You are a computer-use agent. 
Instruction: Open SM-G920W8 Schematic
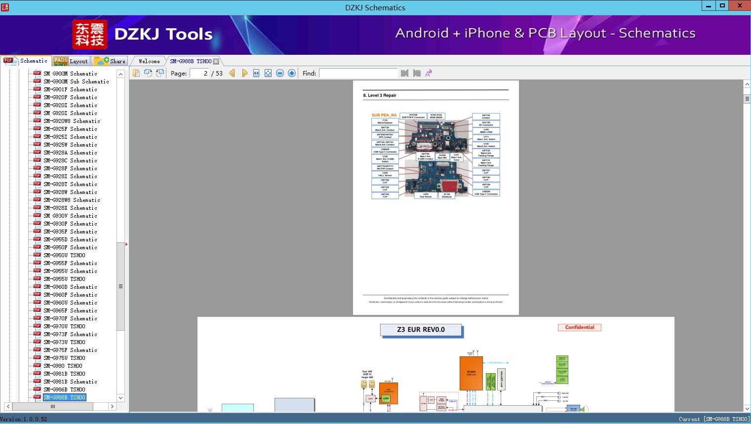point(72,121)
